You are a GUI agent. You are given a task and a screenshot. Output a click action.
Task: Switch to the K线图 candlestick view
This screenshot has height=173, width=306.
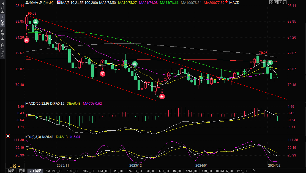[2, 21]
